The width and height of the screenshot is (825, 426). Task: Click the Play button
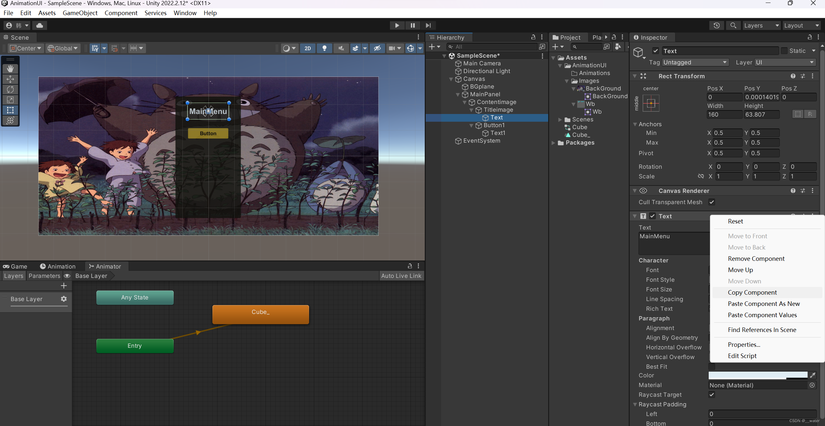pyautogui.click(x=397, y=25)
